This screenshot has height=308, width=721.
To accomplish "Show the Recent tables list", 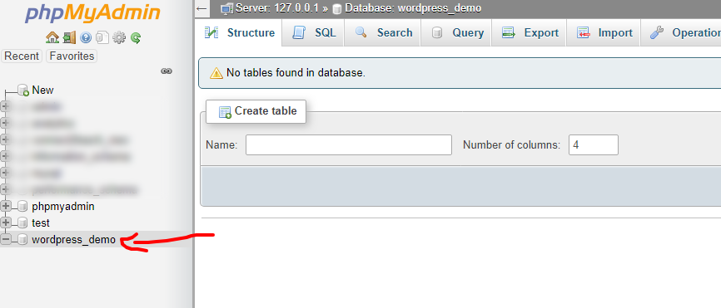I will pyautogui.click(x=22, y=56).
